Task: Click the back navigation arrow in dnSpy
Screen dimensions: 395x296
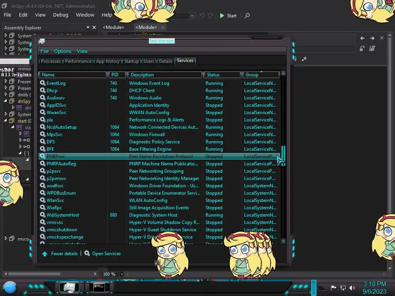Action: [x=363, y=38]
